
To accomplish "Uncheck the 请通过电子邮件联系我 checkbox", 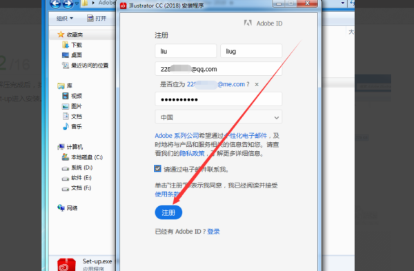I will (157, 168).
